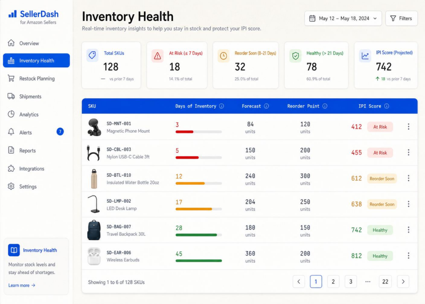Viewport: 425px width, 304px height.
Task: Follow the Learn more link
Action: (x=22, y=285)
